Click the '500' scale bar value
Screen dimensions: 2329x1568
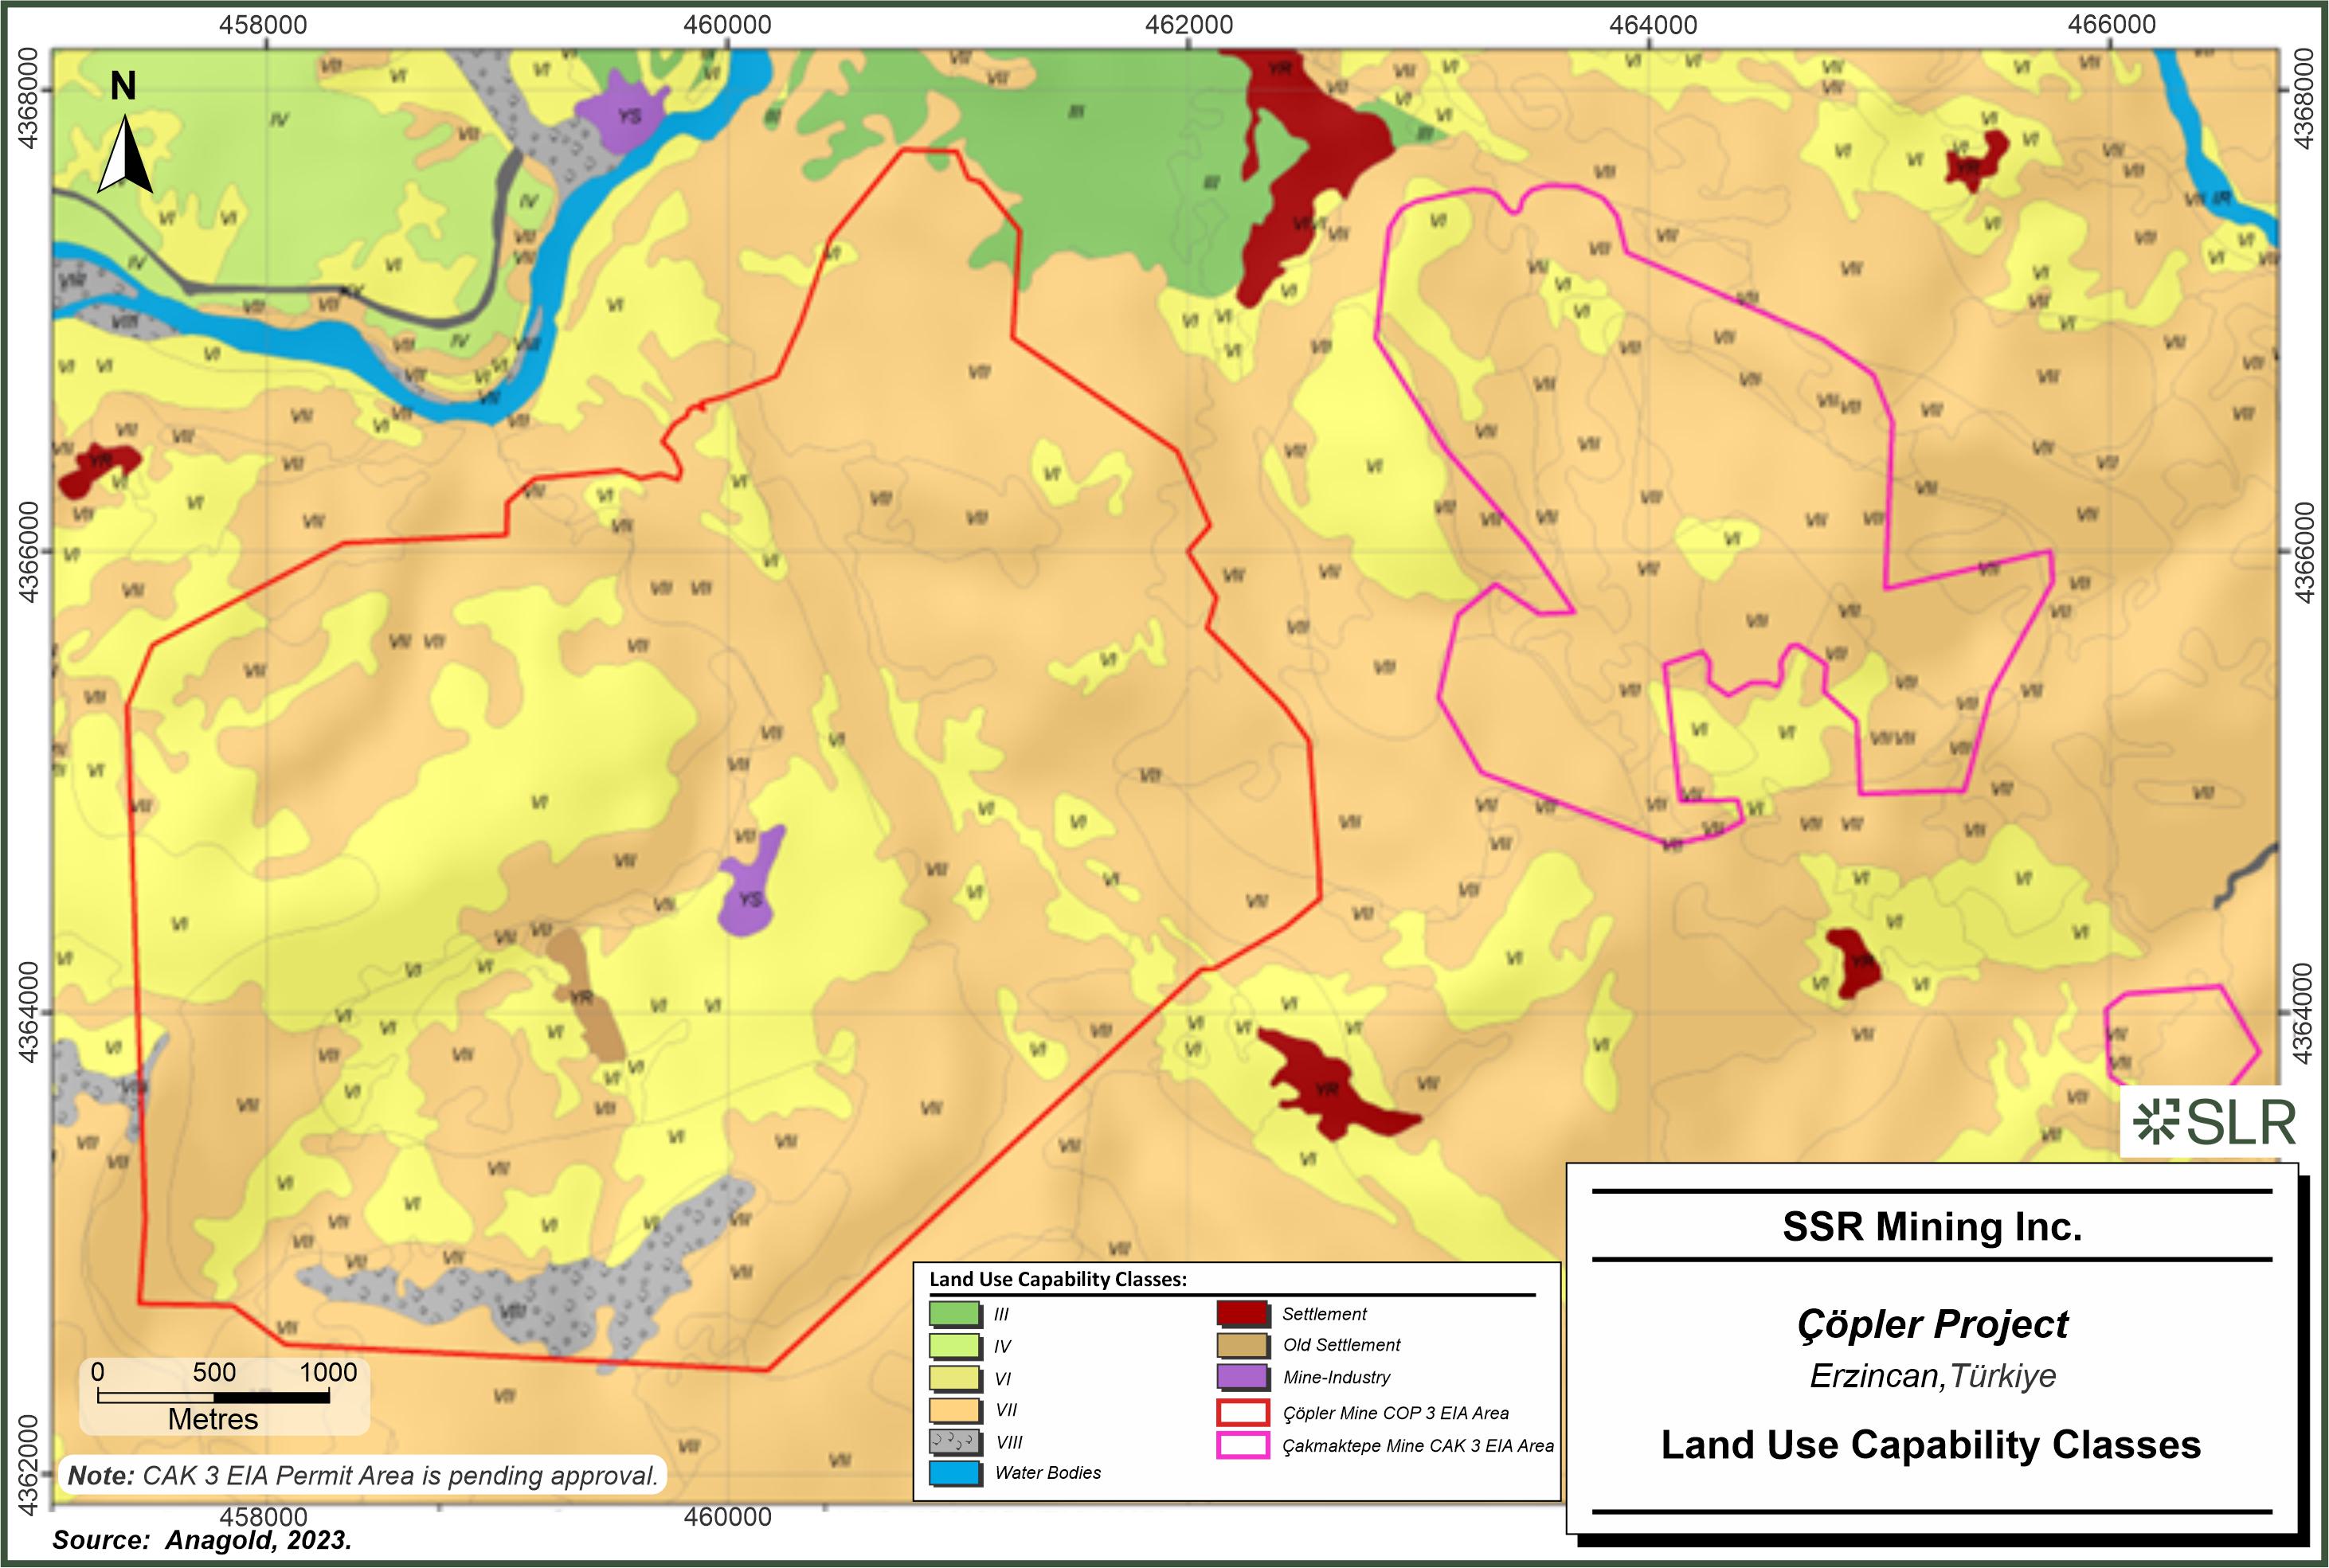pos(214,1372)
